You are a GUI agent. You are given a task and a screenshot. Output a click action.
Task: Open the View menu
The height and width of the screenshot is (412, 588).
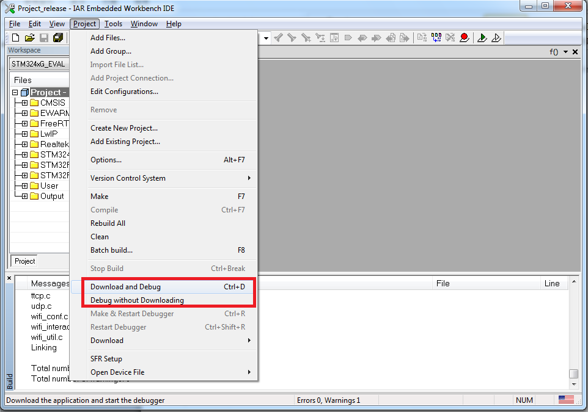click(x=57, y=24)
